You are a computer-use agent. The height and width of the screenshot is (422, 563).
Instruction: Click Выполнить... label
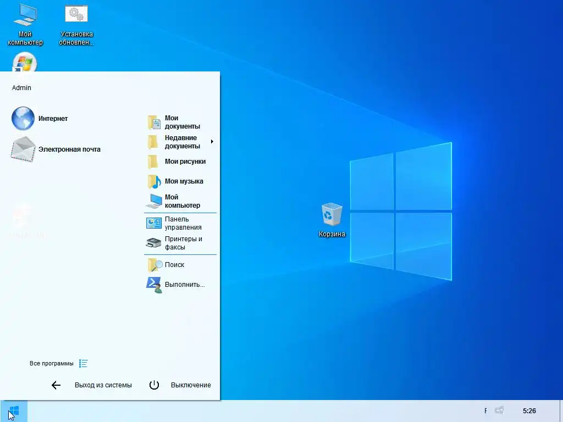[x=185, y=285]
